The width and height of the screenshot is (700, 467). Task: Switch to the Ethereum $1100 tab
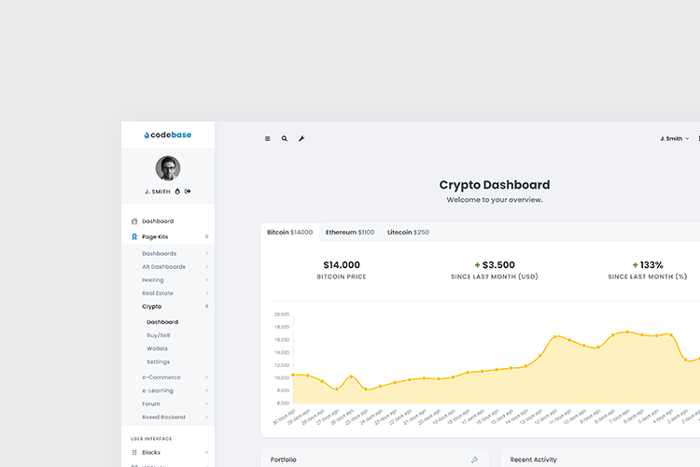[350, 232]
